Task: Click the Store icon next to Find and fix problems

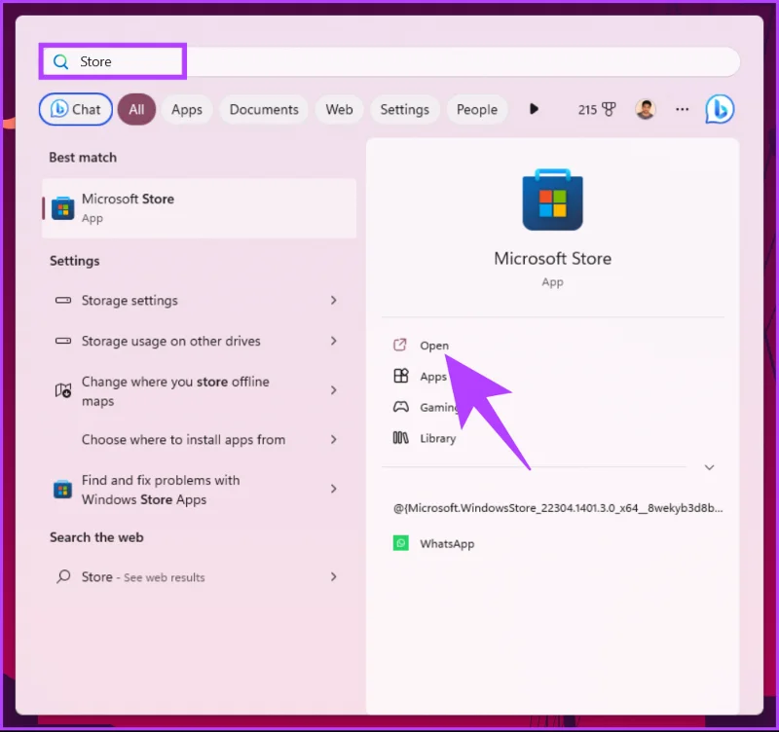Action: pyautogui.click(x=62, y=490)
